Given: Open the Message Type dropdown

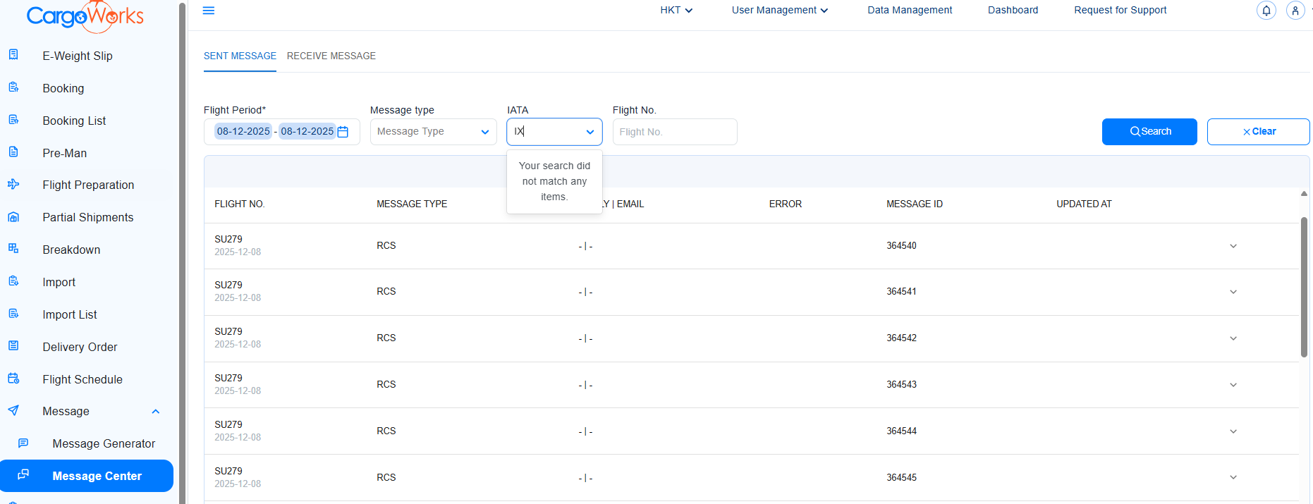Looking at the screenshot, I should coord(433,132).
